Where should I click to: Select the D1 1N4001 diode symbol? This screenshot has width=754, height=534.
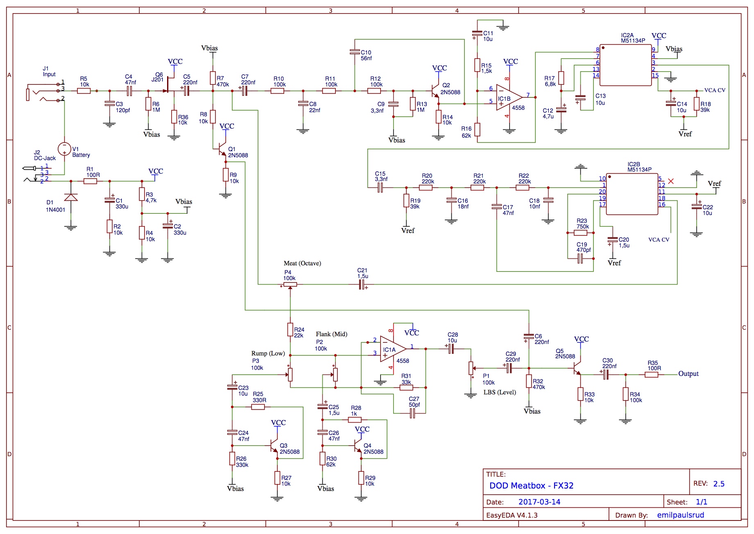(71, 197)
